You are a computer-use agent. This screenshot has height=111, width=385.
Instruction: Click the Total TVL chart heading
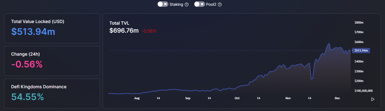(119, 23)
